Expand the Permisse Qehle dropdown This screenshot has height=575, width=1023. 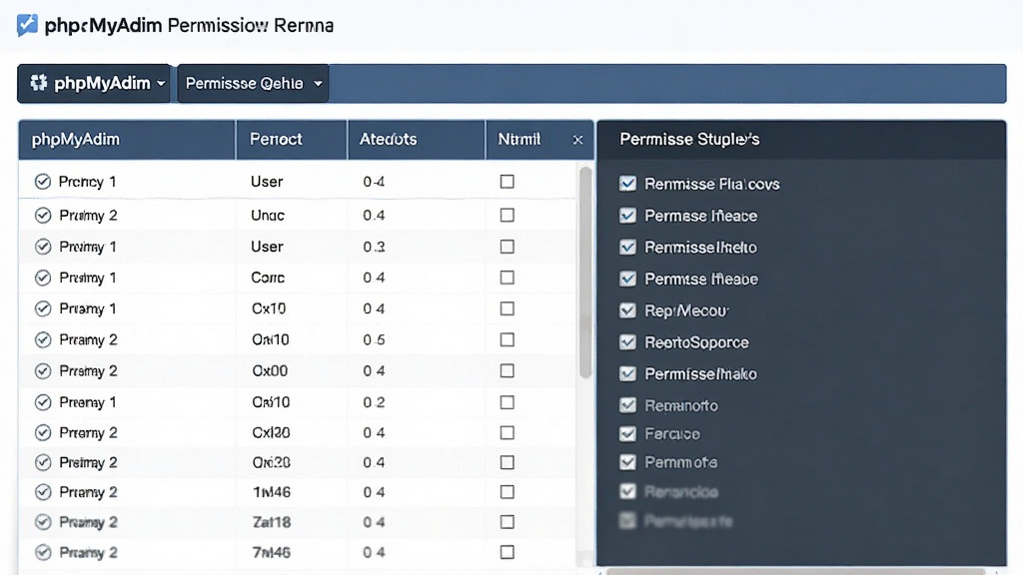[253, 84]
